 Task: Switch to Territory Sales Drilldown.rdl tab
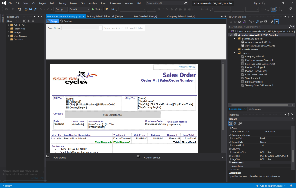(105, 16)
